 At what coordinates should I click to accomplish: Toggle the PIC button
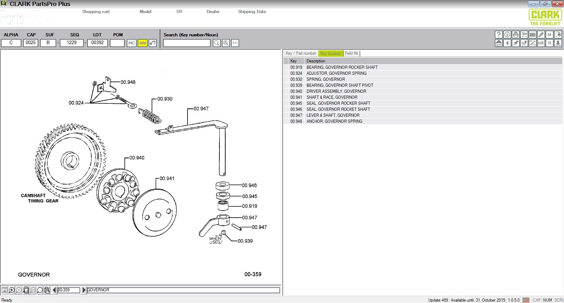131,43
